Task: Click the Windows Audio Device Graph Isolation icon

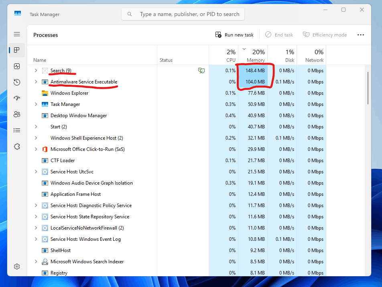Action: click(45, 183)
